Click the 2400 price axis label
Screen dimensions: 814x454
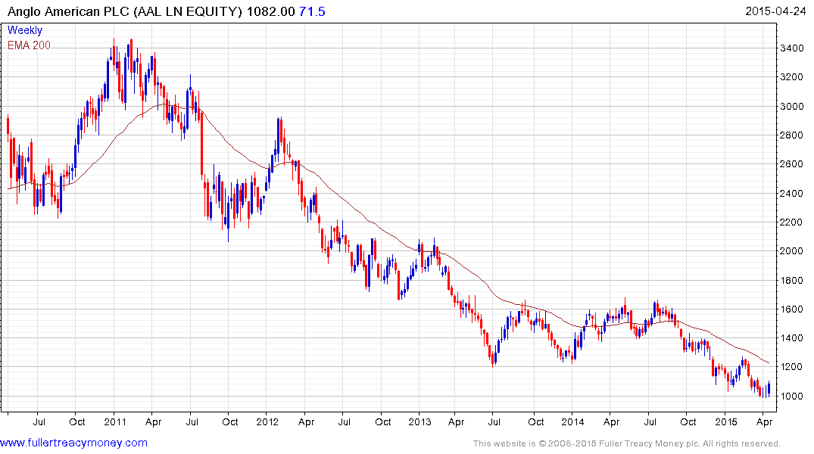click(792, 194)
